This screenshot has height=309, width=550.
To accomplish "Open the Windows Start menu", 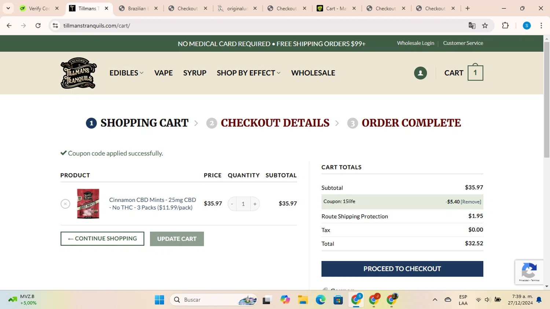I will pos(159,300).
